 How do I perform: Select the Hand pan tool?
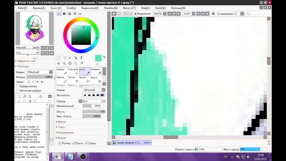(76, 64)
